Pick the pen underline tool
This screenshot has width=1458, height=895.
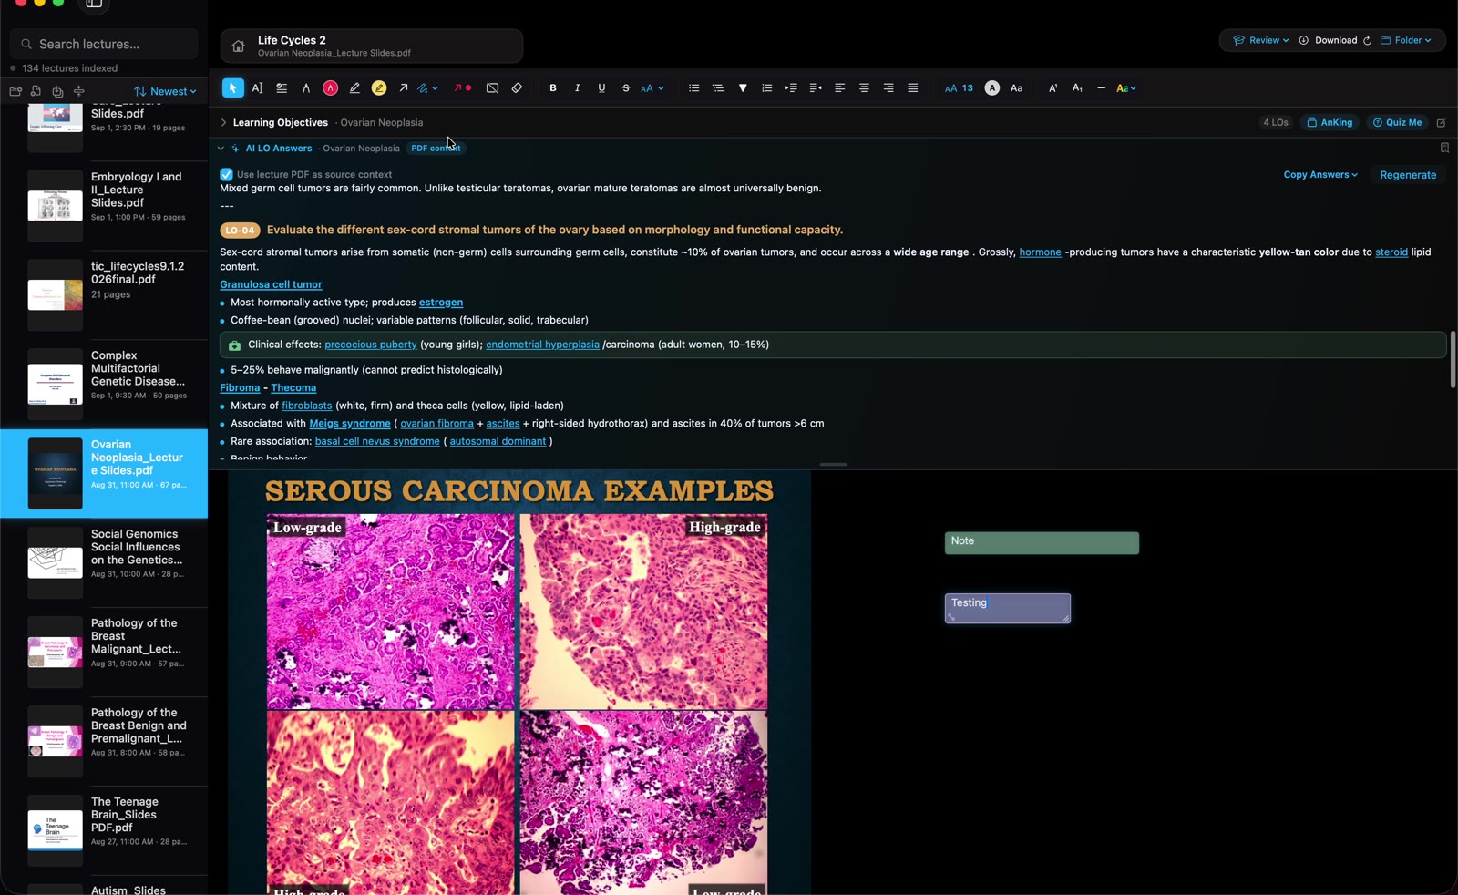coord(354,88)
